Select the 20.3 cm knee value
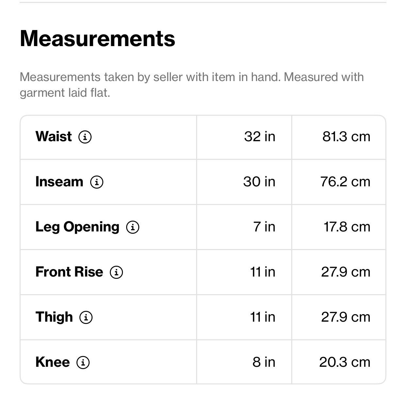Viewport: 406px width, 406px height. point(345,362)
